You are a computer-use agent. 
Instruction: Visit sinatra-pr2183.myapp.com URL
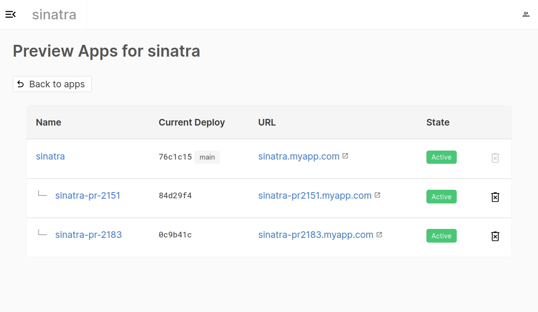click(x=315, y=235)
